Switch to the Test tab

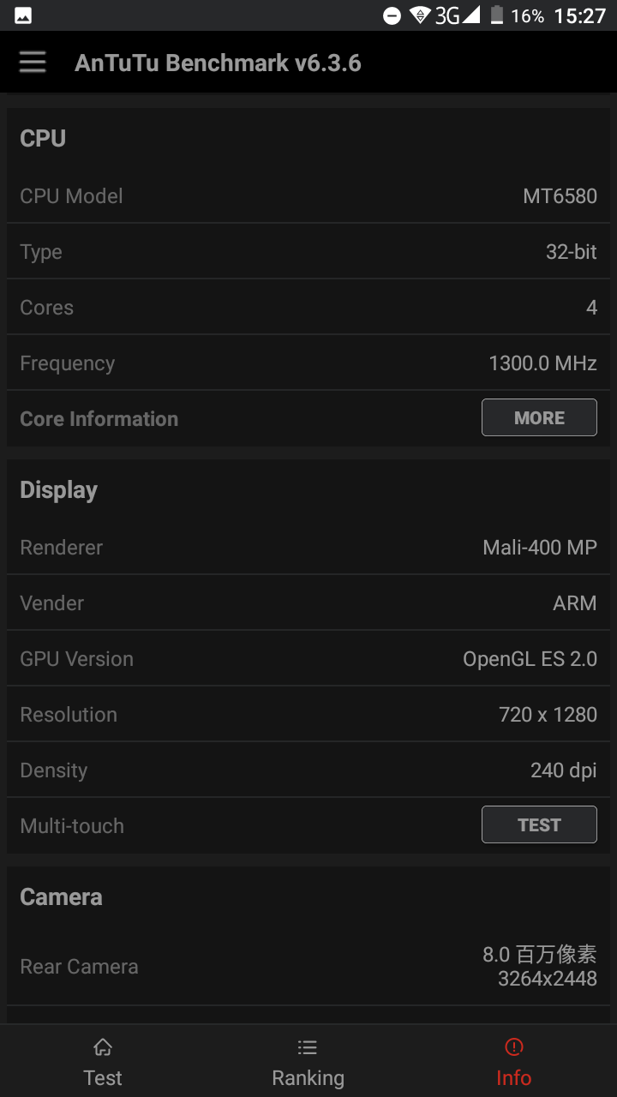click(103, 1061)
